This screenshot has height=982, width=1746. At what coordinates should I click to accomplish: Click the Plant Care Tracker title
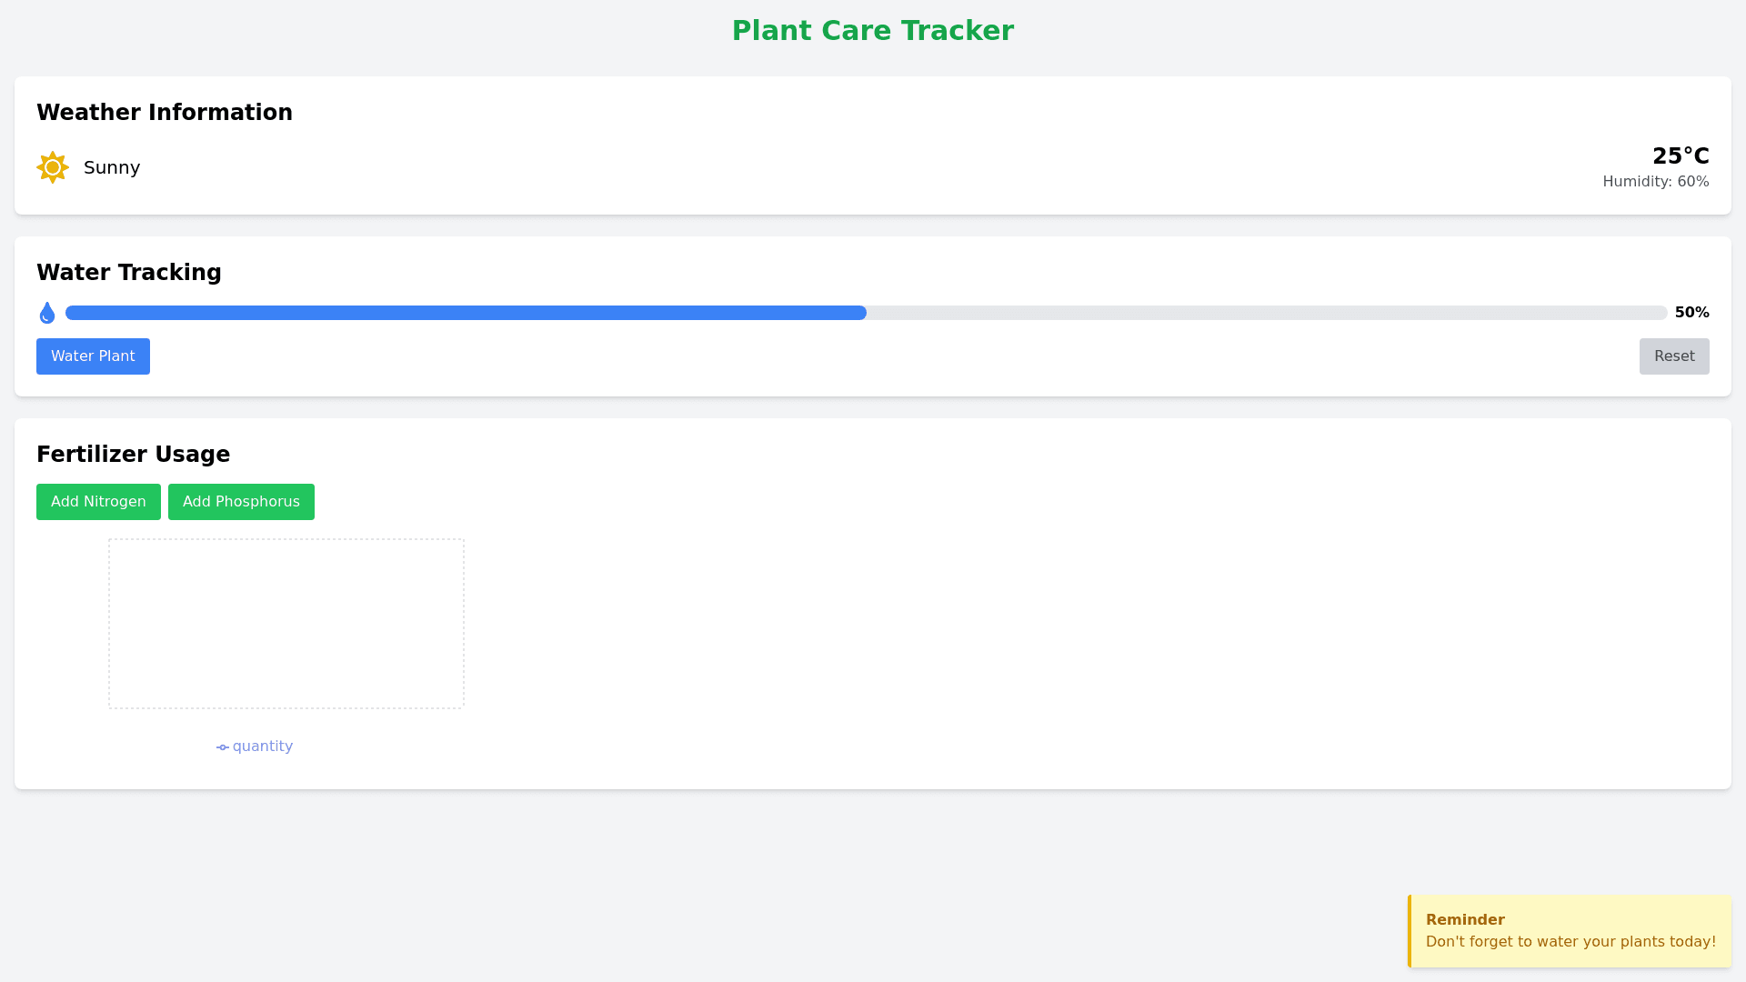pyautogui.click(x=873, y=31)
